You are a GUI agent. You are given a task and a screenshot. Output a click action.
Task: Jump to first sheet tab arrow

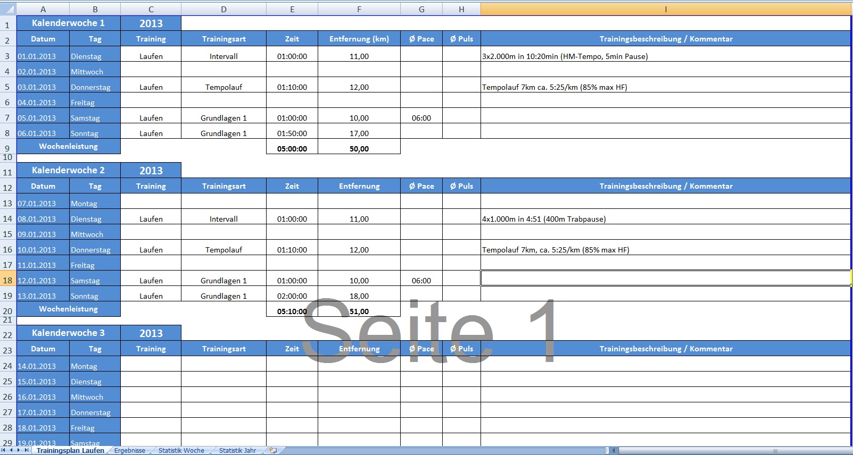[x=5, y=450]
